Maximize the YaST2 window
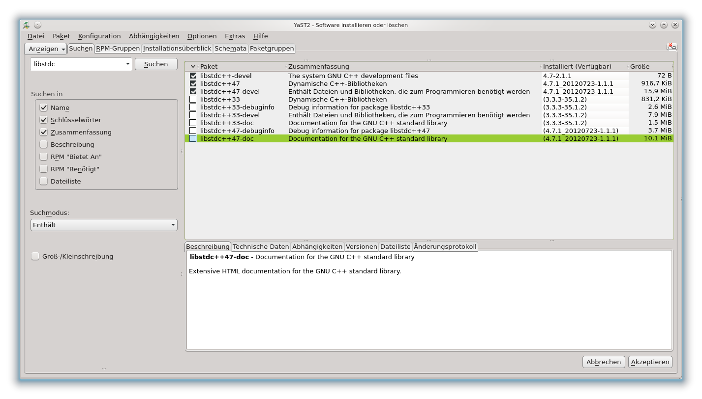 coord(664,25)
